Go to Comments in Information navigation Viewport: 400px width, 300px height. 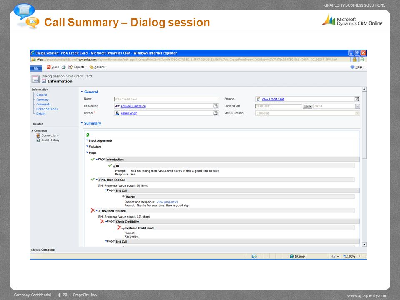click(x=43, y=104)
